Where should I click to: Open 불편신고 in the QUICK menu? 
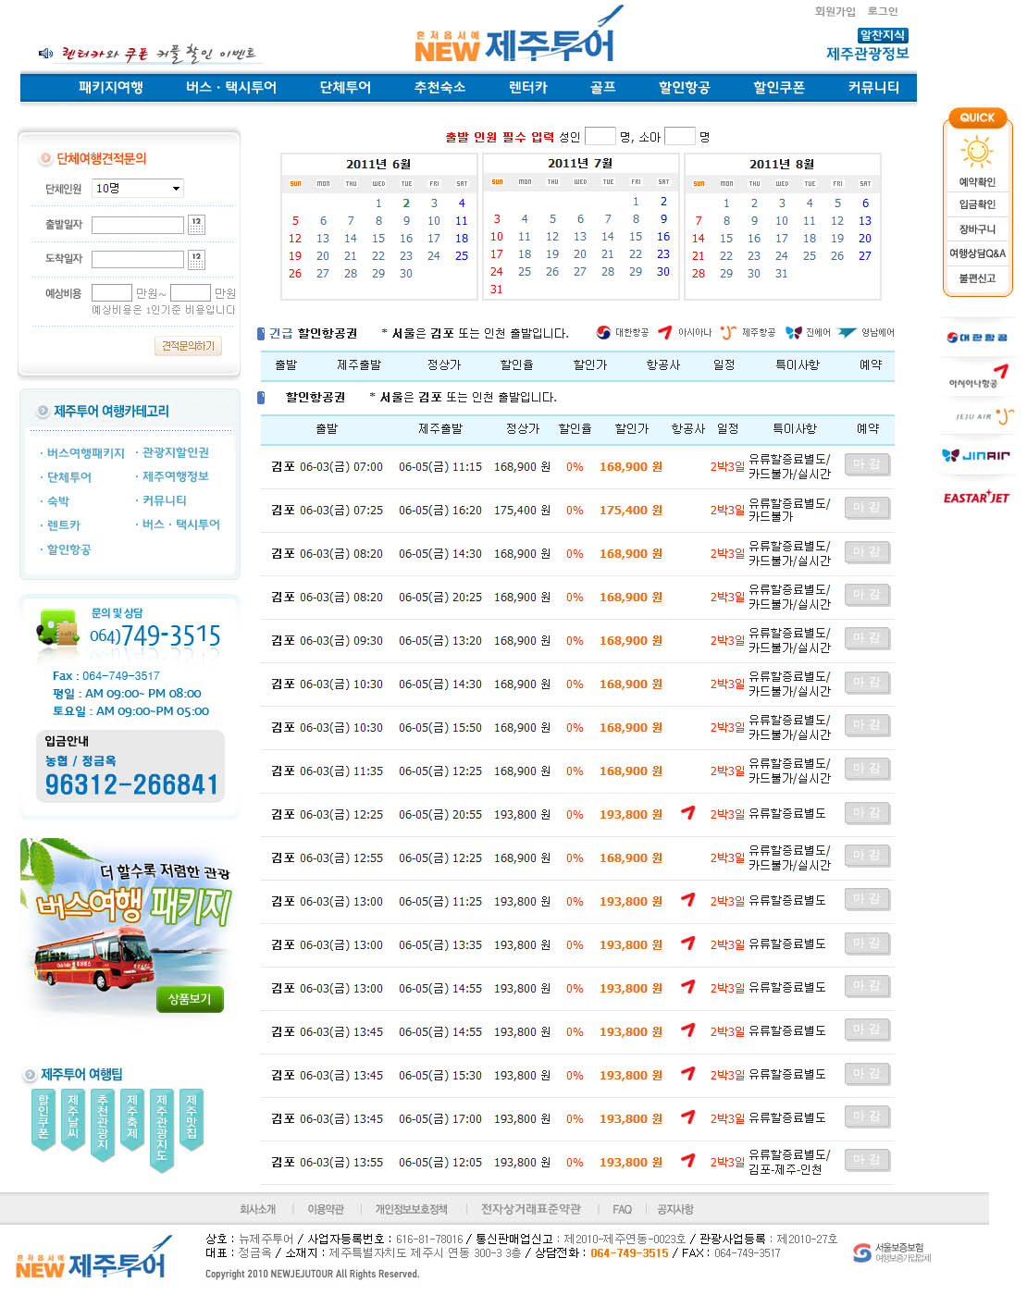click(x=977, y=278)
